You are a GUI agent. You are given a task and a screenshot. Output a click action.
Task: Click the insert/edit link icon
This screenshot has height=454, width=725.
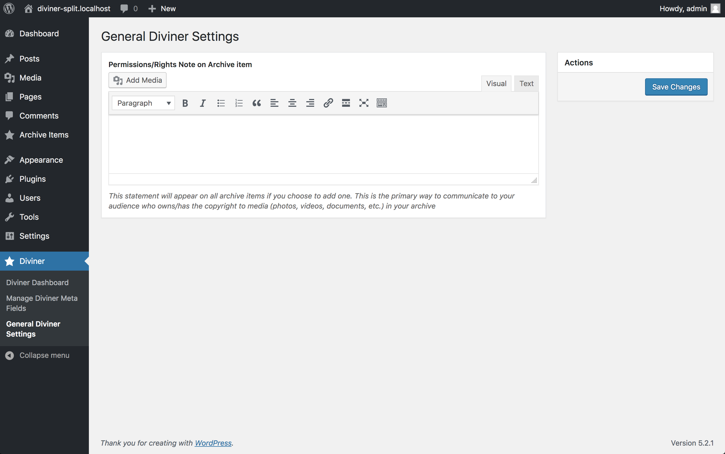[328, 103]
